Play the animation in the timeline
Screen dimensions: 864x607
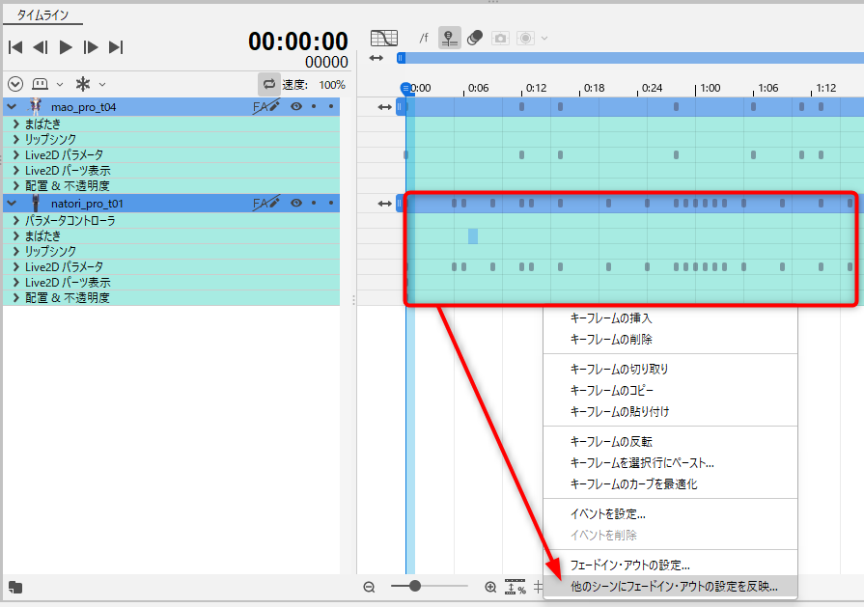pos(66,46)
